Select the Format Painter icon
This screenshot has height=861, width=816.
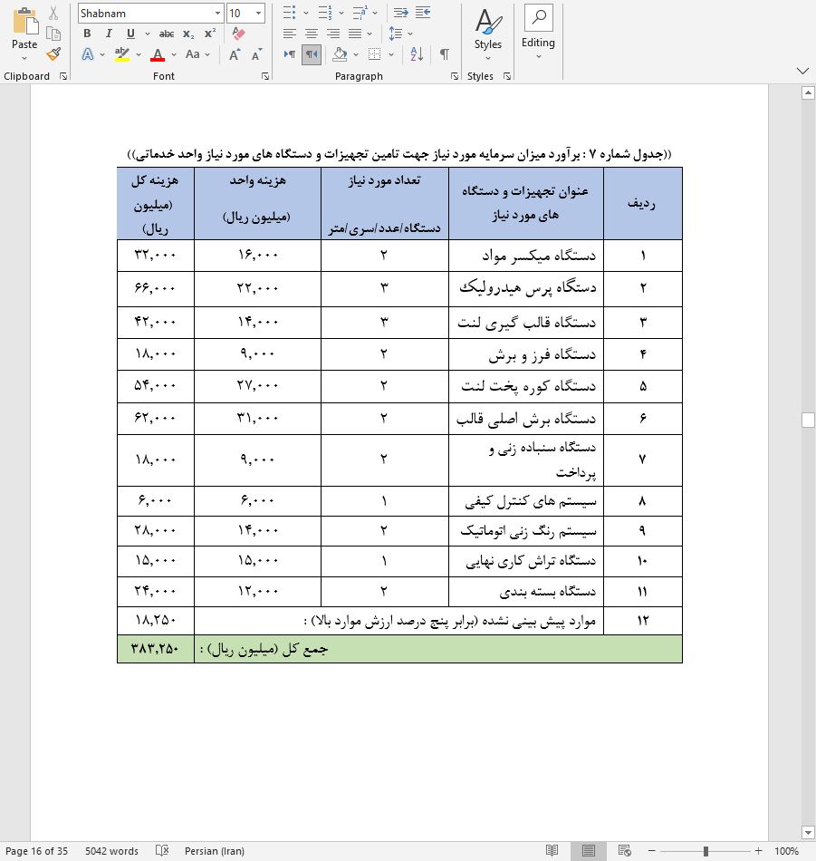(x=53, y=55)
